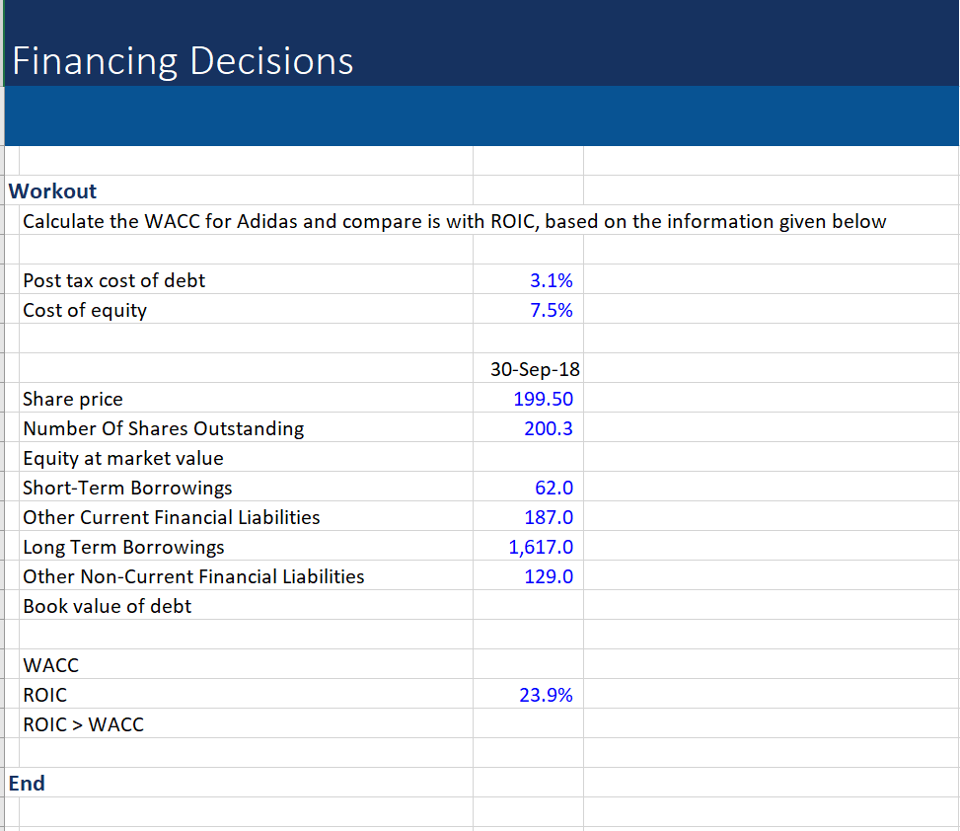The image size is (960, 831).
Task: Select the Cost of equity percentage cell
Action: click(528, 310)
